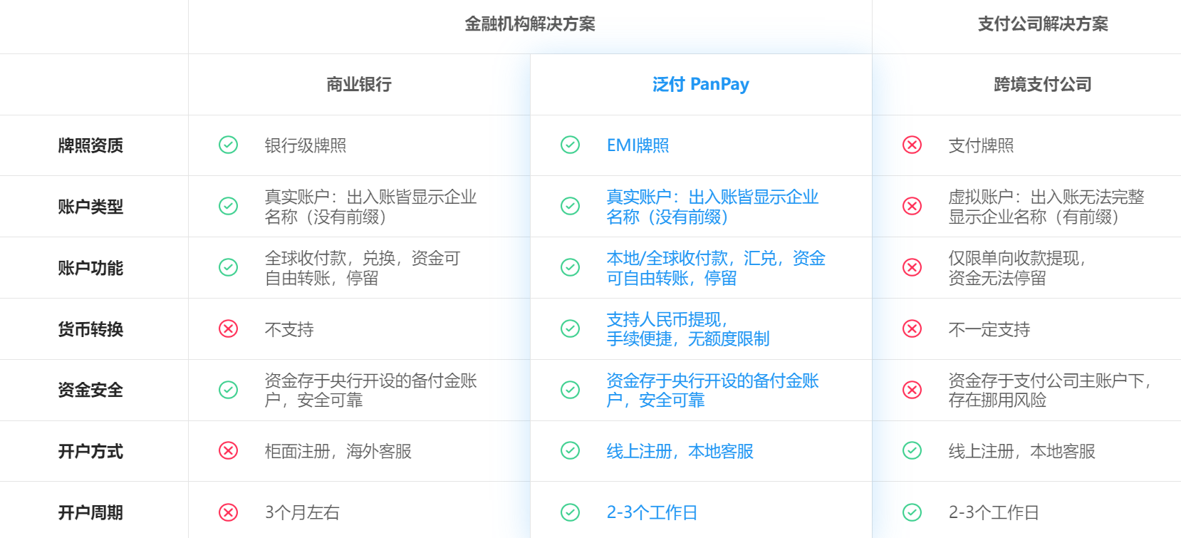Click the check icon in PanPay 账户类型 cell

pyautogui.click(x=570, y=207)
